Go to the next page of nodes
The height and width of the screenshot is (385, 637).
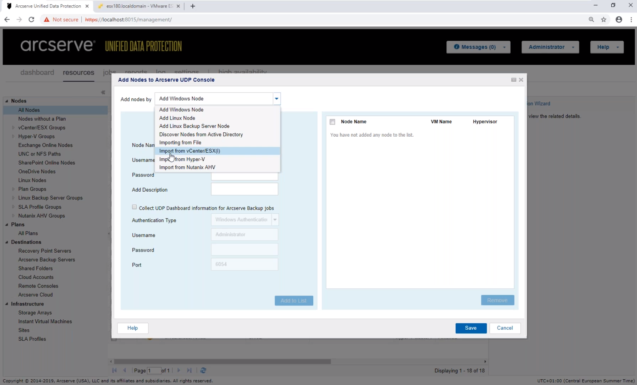pyautogui.click(x=179, y=370)
